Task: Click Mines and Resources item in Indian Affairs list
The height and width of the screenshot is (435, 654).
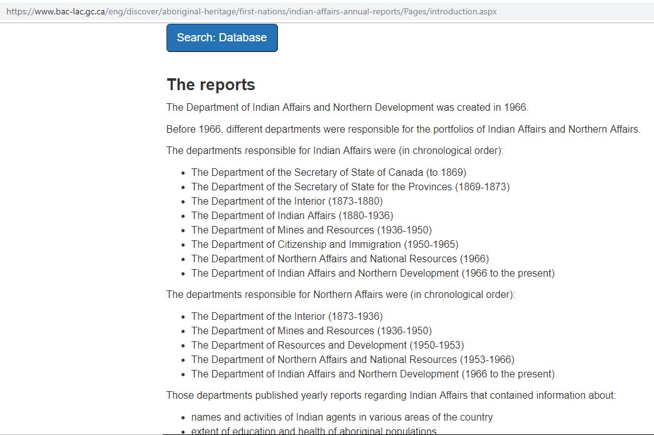Action: 311,230
